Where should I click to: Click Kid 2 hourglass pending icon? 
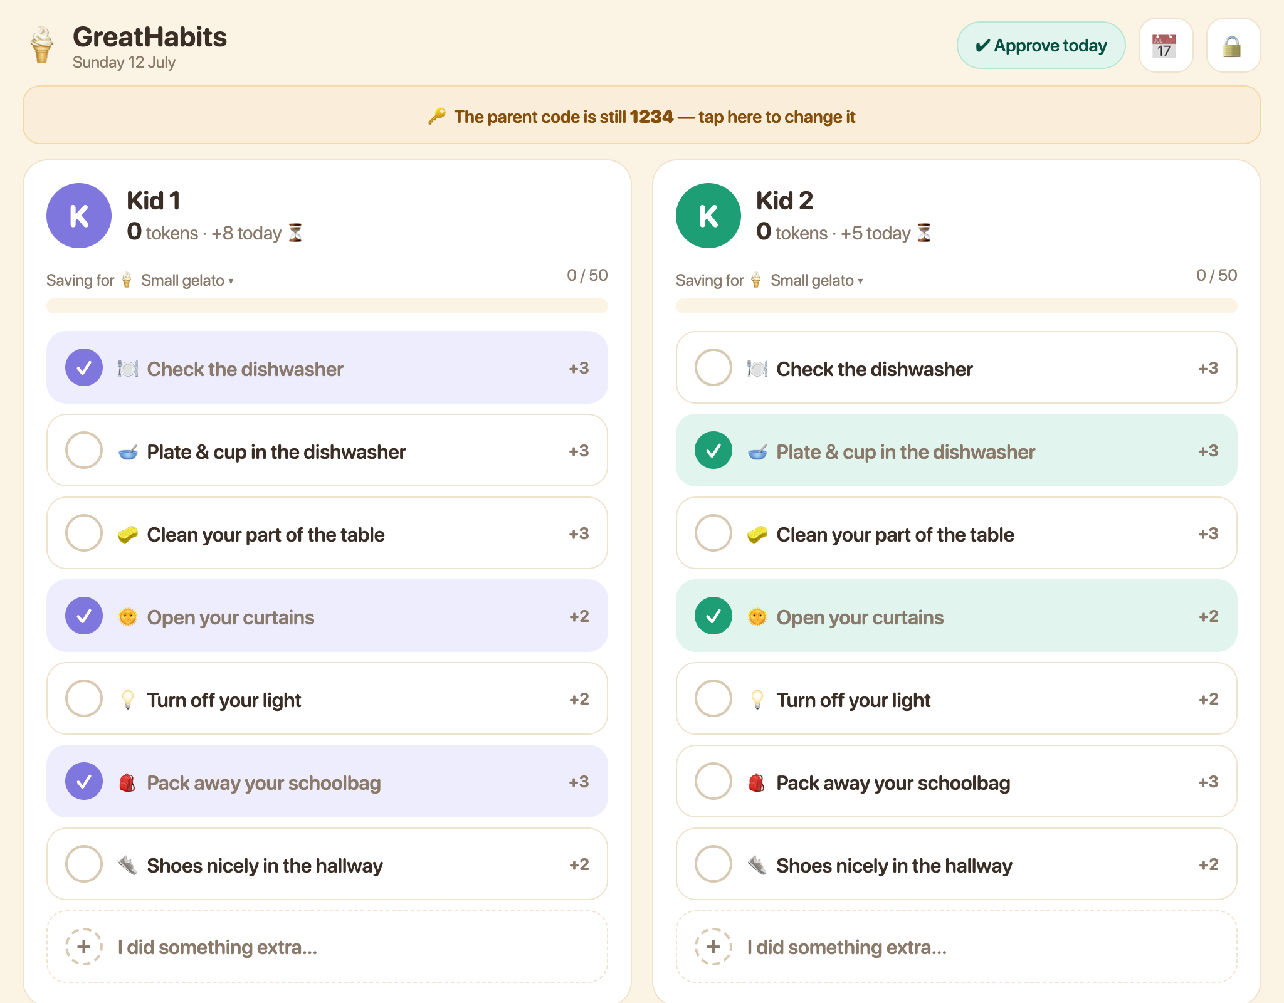(x=925, y=233)
